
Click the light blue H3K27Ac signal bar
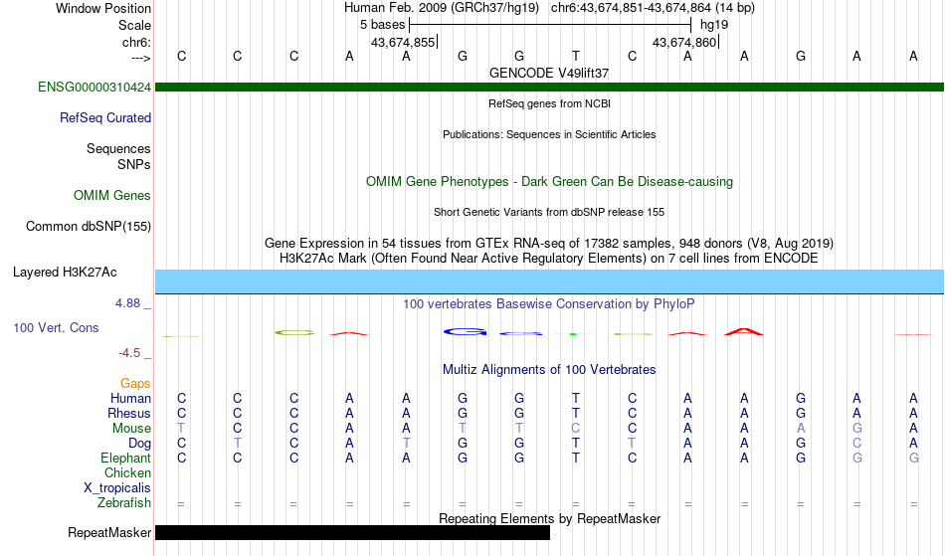(x=550, y=281)
